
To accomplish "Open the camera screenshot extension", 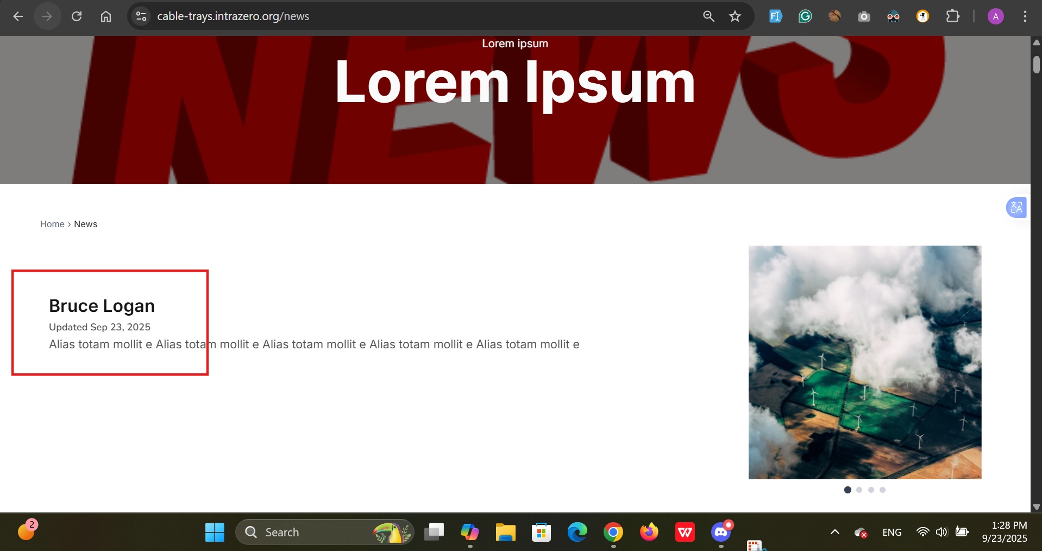I will [x=864, y=16].
